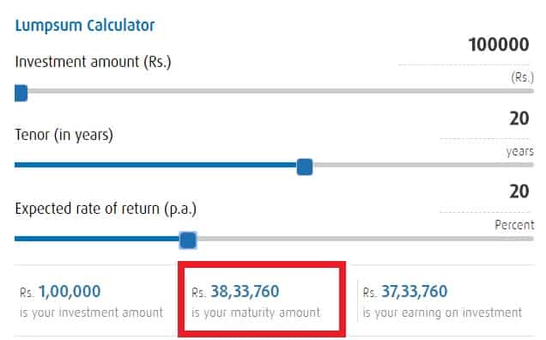546x340 pixels.
Task: Click the Percent unit label
Action: [514, 225]
